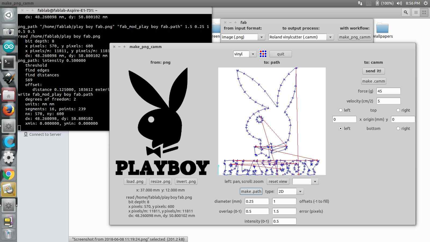Launch Inkscape from the dock

coord(9,79)
